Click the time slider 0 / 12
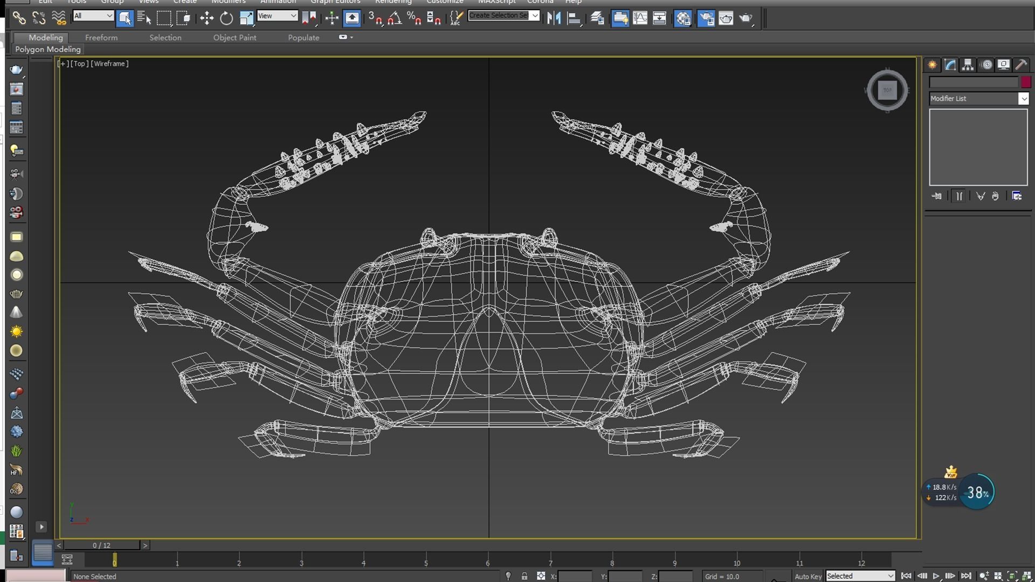This screenshot has height=582, width=1035. (101, 545)
